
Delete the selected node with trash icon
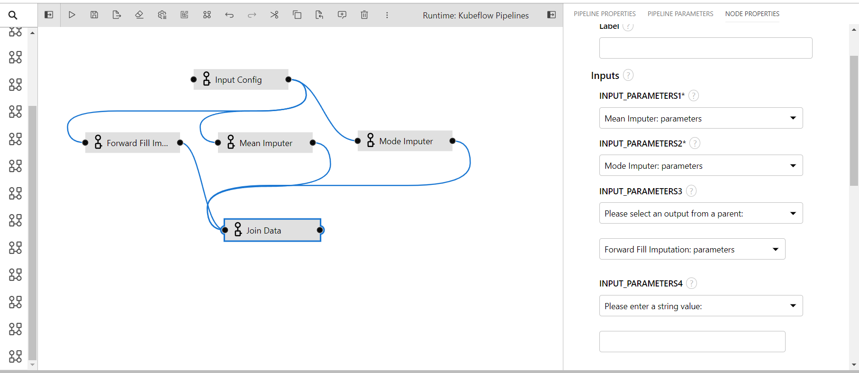pos(364,15)
